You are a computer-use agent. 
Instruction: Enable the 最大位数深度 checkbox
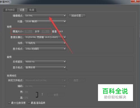9,103
